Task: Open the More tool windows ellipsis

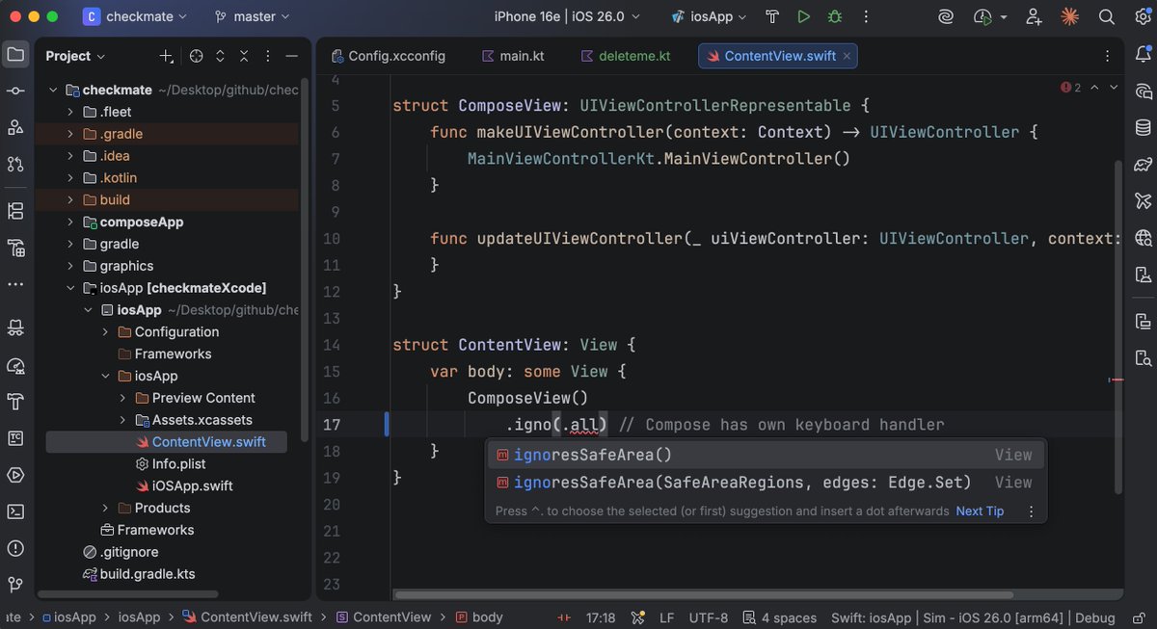Action: click(15, 284)
